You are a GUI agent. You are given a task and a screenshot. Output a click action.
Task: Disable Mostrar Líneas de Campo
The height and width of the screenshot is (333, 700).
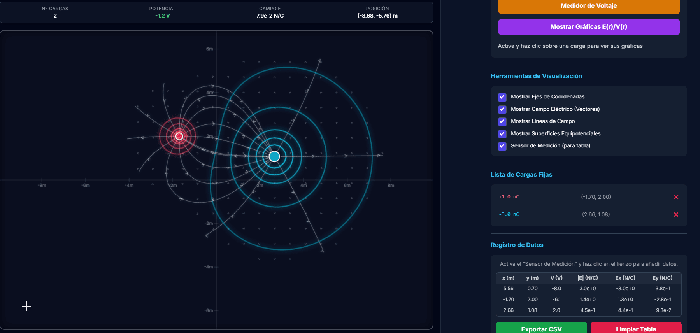[x=502, y=121]
